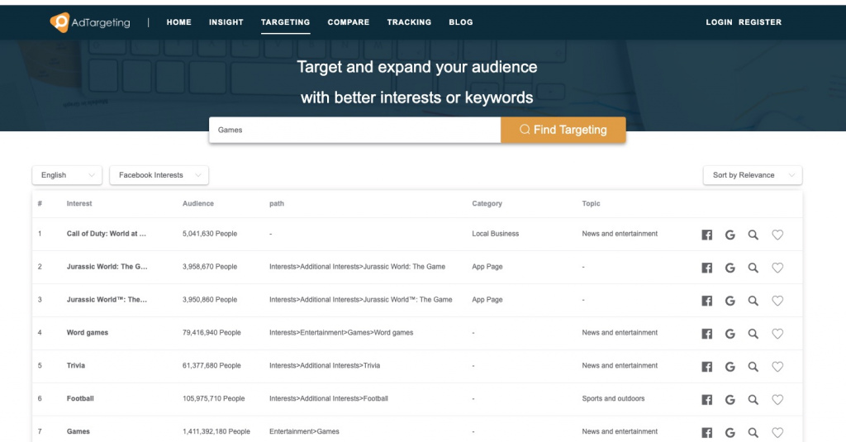This screenshot has height=442, width=846.
Task: Click search icon in Jurassic World: The G... row
Action: [x=753, y=268]
